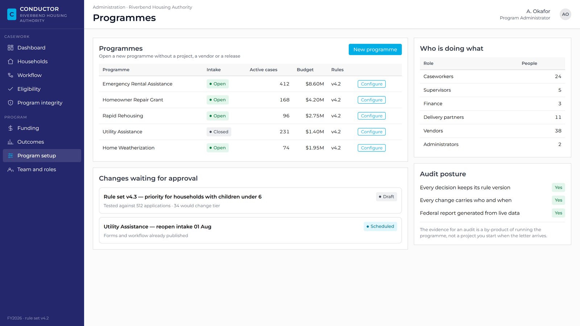Click the Active cases column header
Image resolution: width=580 pixels, height=326 pixels.
[x=264, y=70]
